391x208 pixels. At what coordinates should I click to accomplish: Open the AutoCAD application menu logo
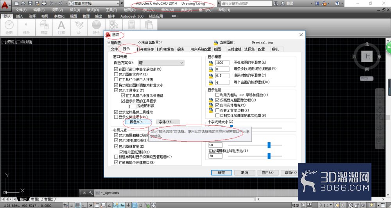click(5, 5)
